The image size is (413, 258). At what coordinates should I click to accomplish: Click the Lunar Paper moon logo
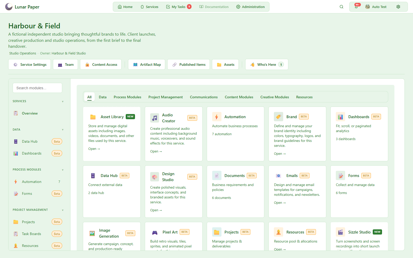pos(9,7)
